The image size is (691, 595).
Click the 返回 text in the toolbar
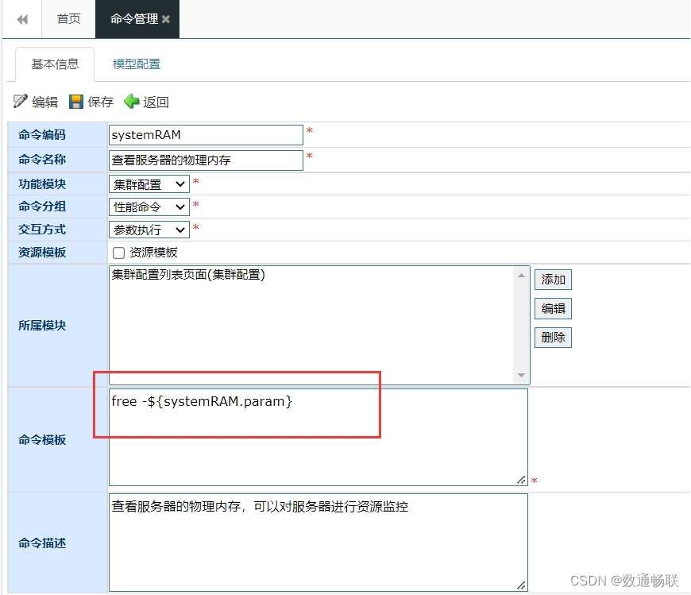pyautogui.click(x=156, y=102)
